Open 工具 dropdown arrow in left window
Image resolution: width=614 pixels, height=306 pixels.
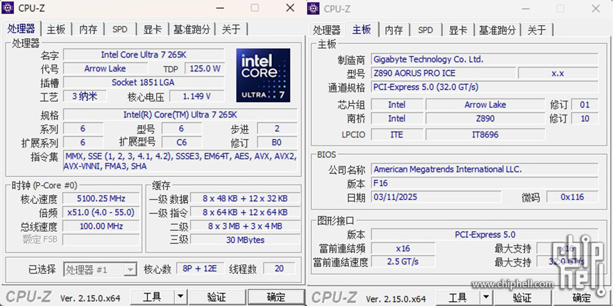point(180,297)
